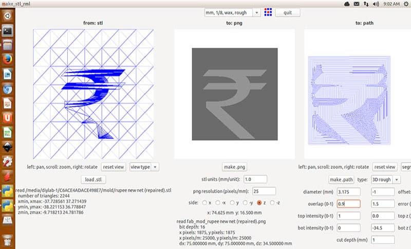Click the toolpath preview canvas
This screenshot has height=249, width=411.
(358, 94)
